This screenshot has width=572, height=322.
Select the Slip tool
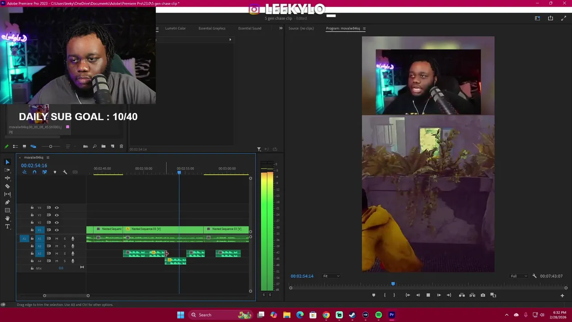point(7,194)
